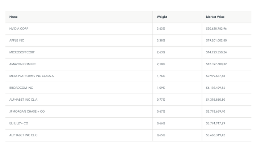The height and width of the screenshot is (149, 261).
Task: Click the AMAZON.COMINC holding name
Action: click(22, 64)
